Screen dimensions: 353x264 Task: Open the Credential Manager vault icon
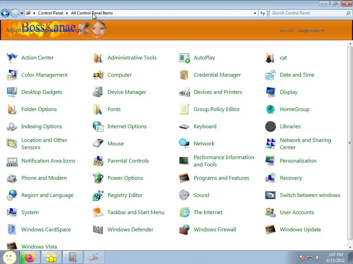pos(184,75)
